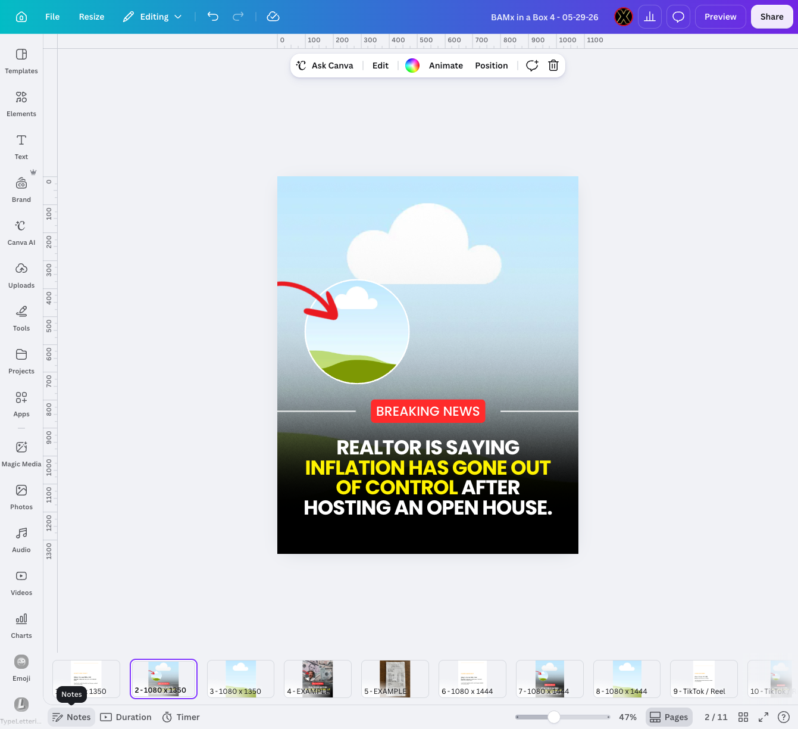Click the Preview button
This screenshot has height=729, width=798.
point(721,17)
